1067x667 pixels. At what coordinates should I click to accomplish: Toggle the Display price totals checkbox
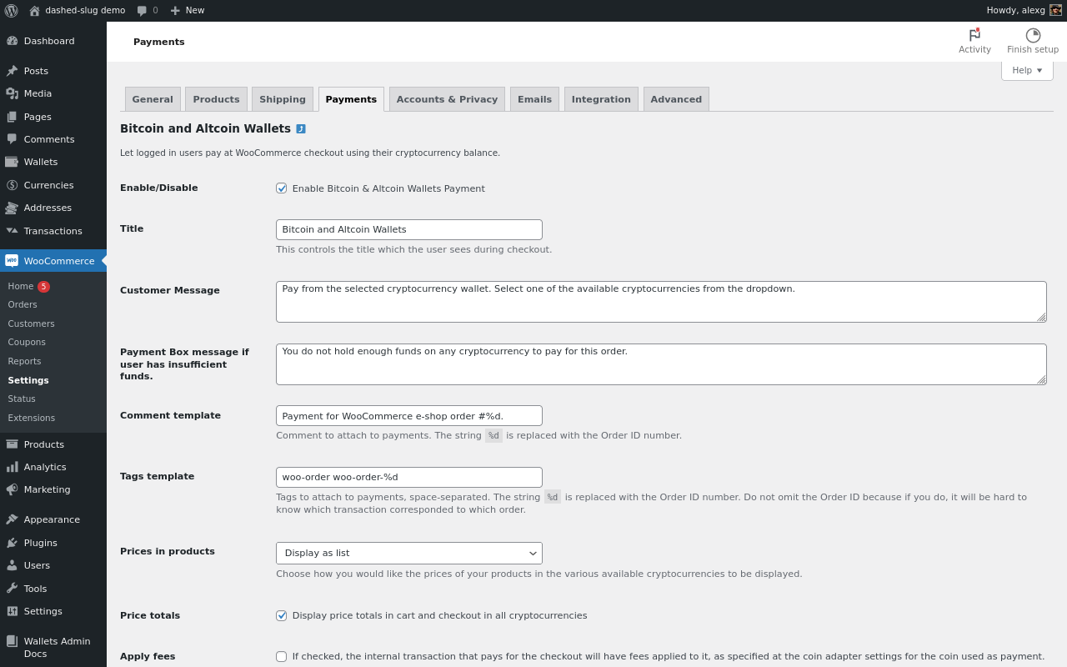pos(282,615)
